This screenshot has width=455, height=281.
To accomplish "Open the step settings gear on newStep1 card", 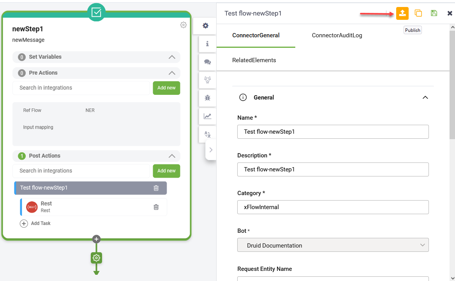I will 183,25.
